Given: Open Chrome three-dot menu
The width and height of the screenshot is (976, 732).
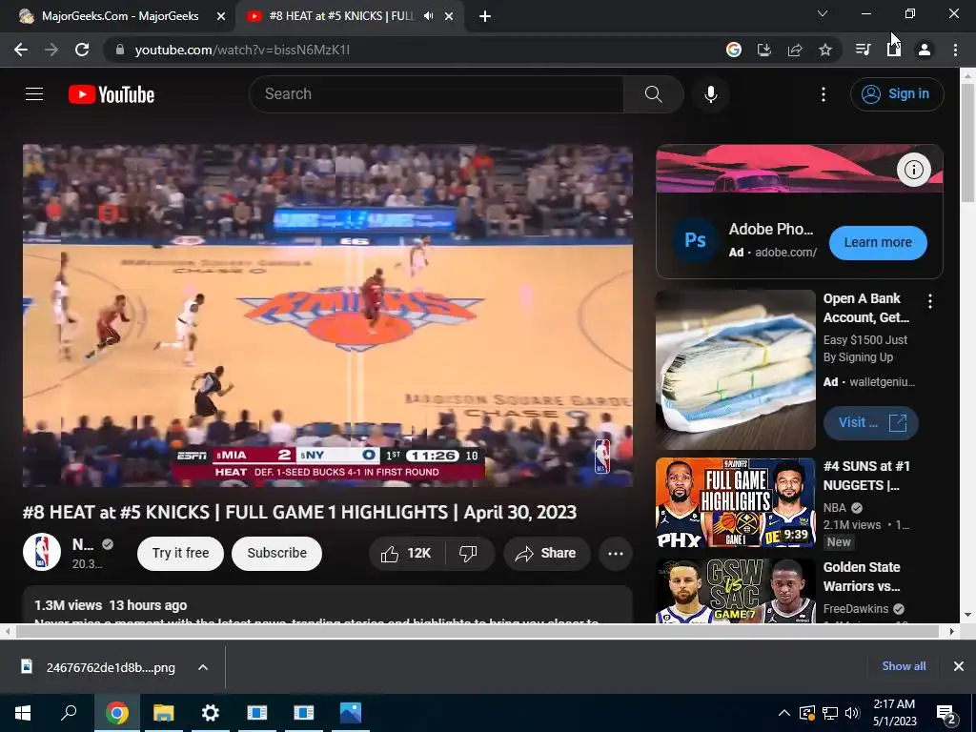Looking at the screenshot, I should point(955,50).
